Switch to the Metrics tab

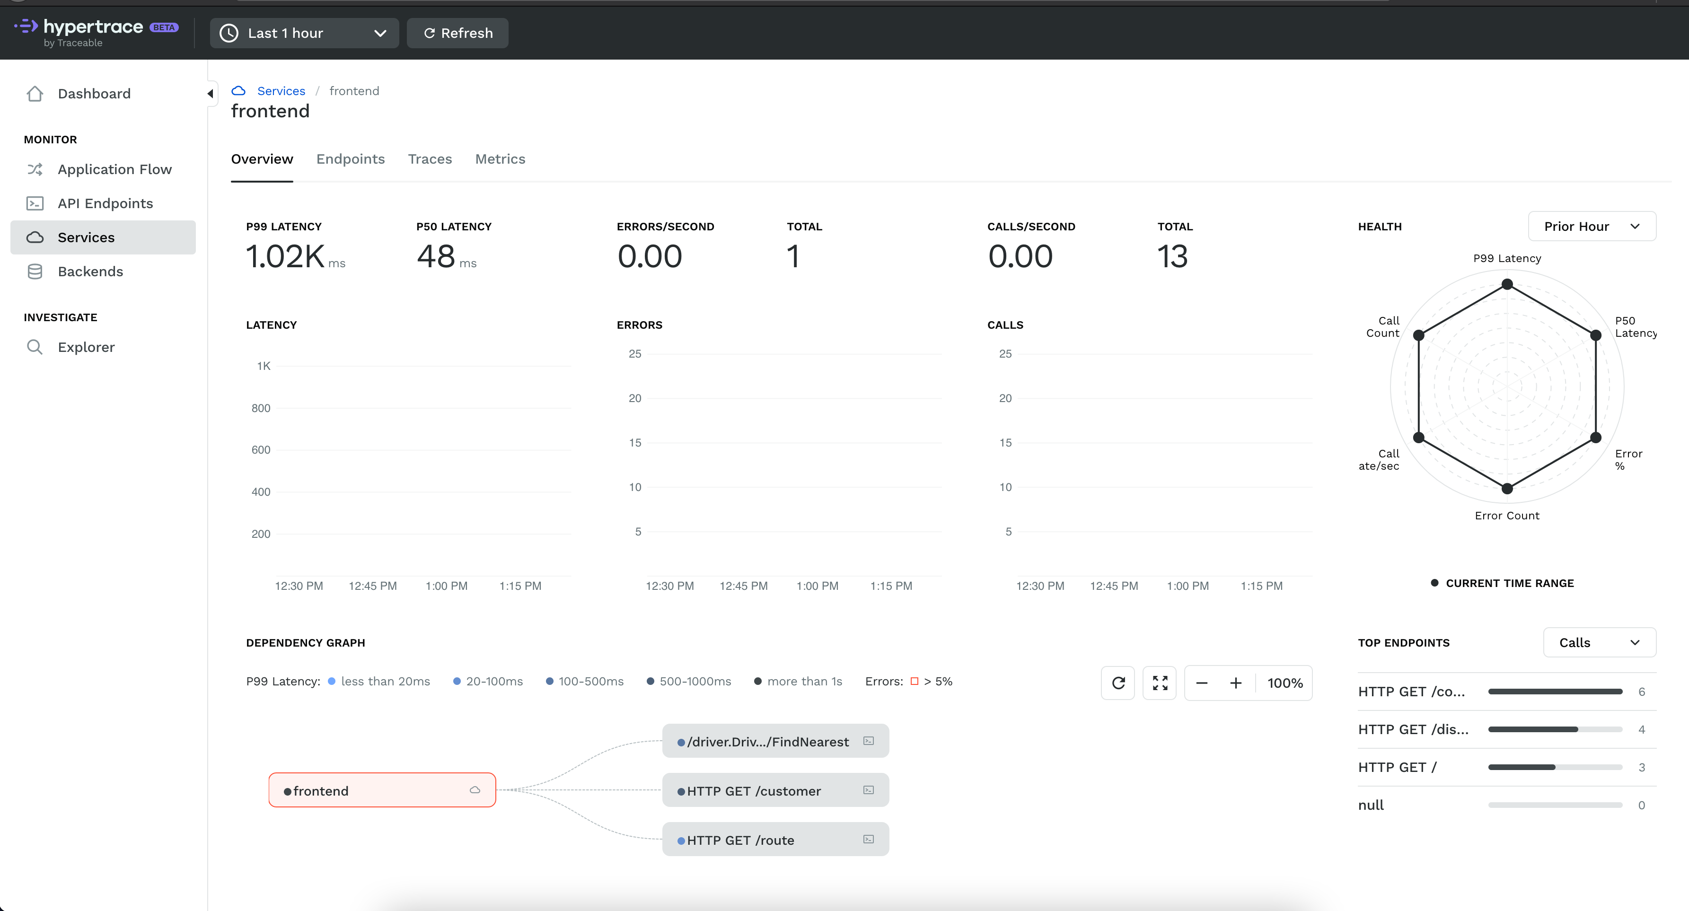point(500,159)
